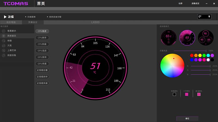Click the 設備 play arrow icon
The image size is (218, 122).
pos(5,17)
